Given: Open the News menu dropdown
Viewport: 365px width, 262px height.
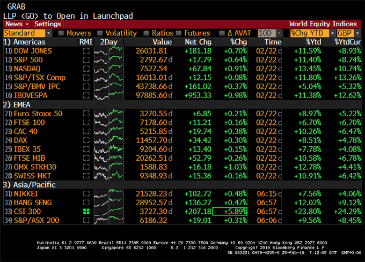Looking at the screenshot, I should [17, 24].
